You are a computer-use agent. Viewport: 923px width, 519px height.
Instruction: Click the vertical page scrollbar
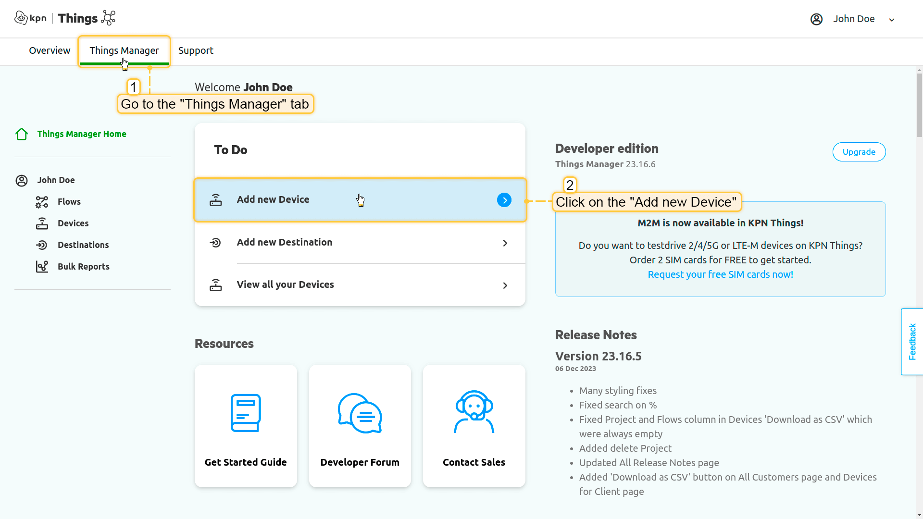919,106
